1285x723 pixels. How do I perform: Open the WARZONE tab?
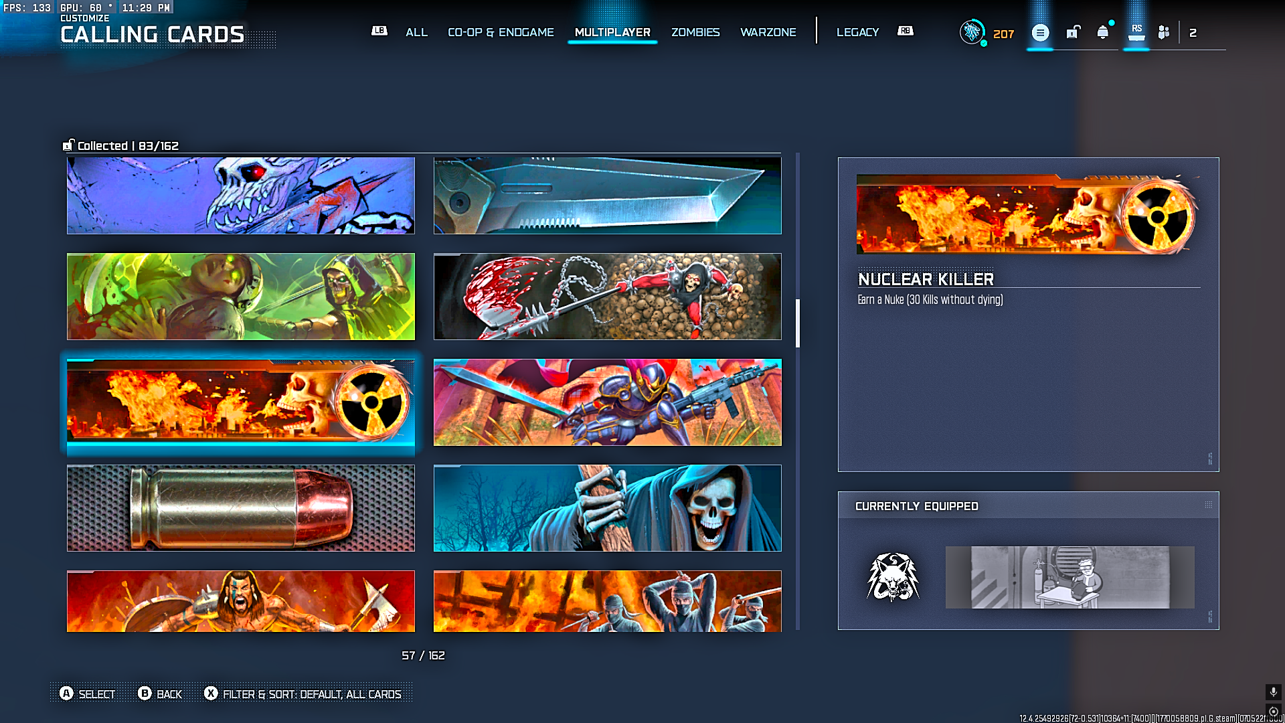click(768, 32)
